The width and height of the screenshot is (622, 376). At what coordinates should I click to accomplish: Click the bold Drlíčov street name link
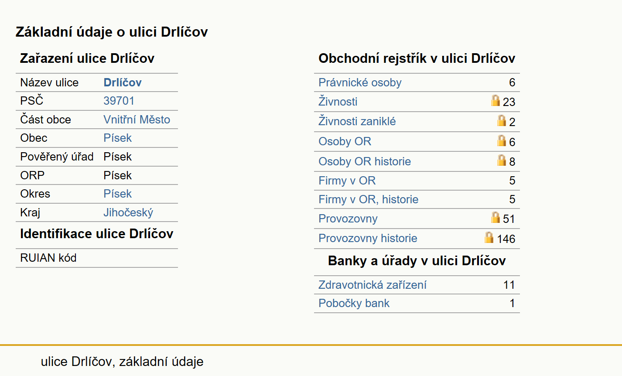123,82
